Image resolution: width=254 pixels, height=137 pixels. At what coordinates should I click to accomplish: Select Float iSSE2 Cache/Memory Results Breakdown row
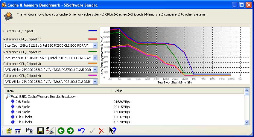pyautogui.click(x=124, y=97)
